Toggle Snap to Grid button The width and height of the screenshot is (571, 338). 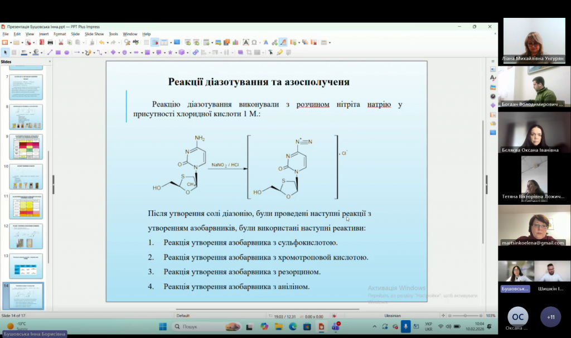click(x=156, y=42)
